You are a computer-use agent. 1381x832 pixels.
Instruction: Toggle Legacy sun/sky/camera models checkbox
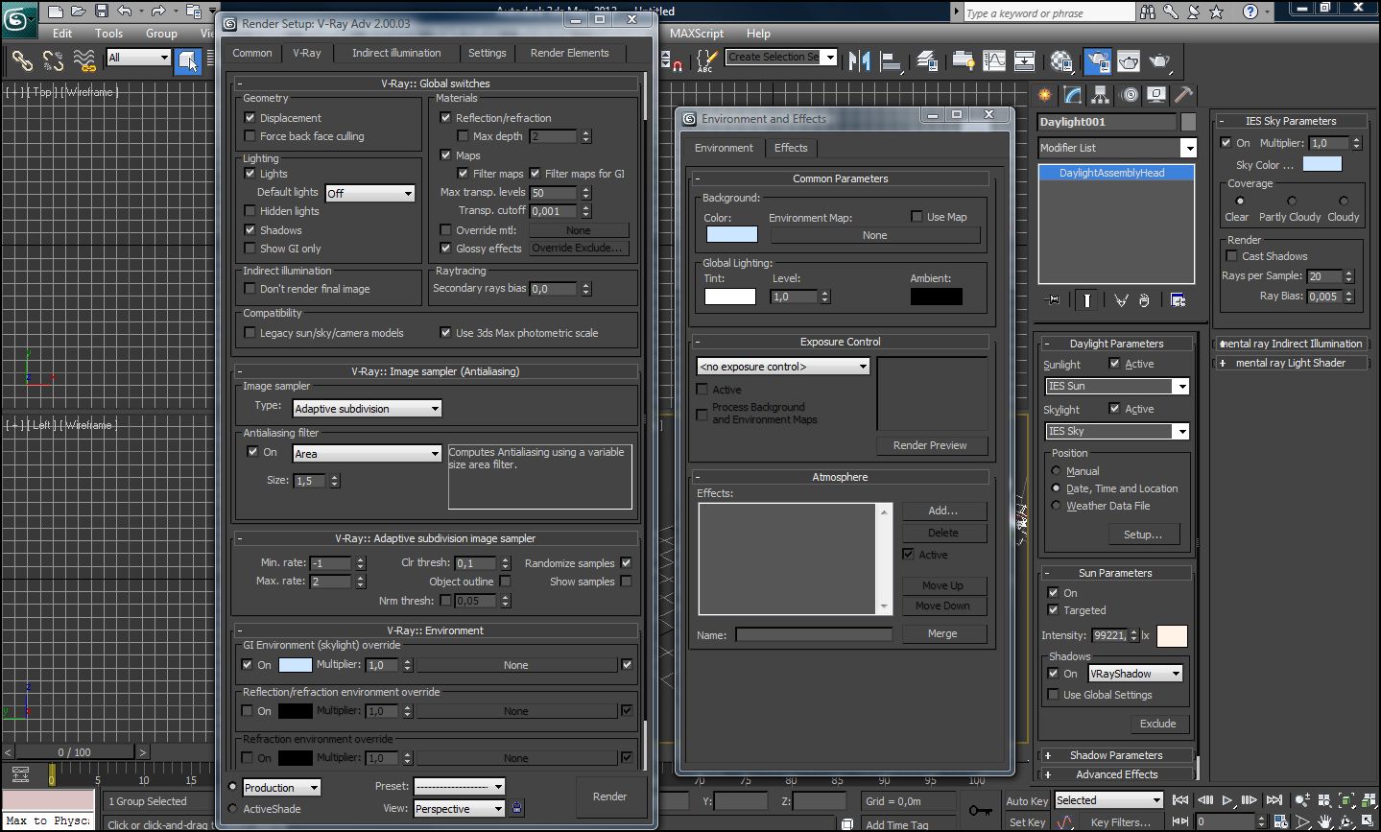[250, 333]
